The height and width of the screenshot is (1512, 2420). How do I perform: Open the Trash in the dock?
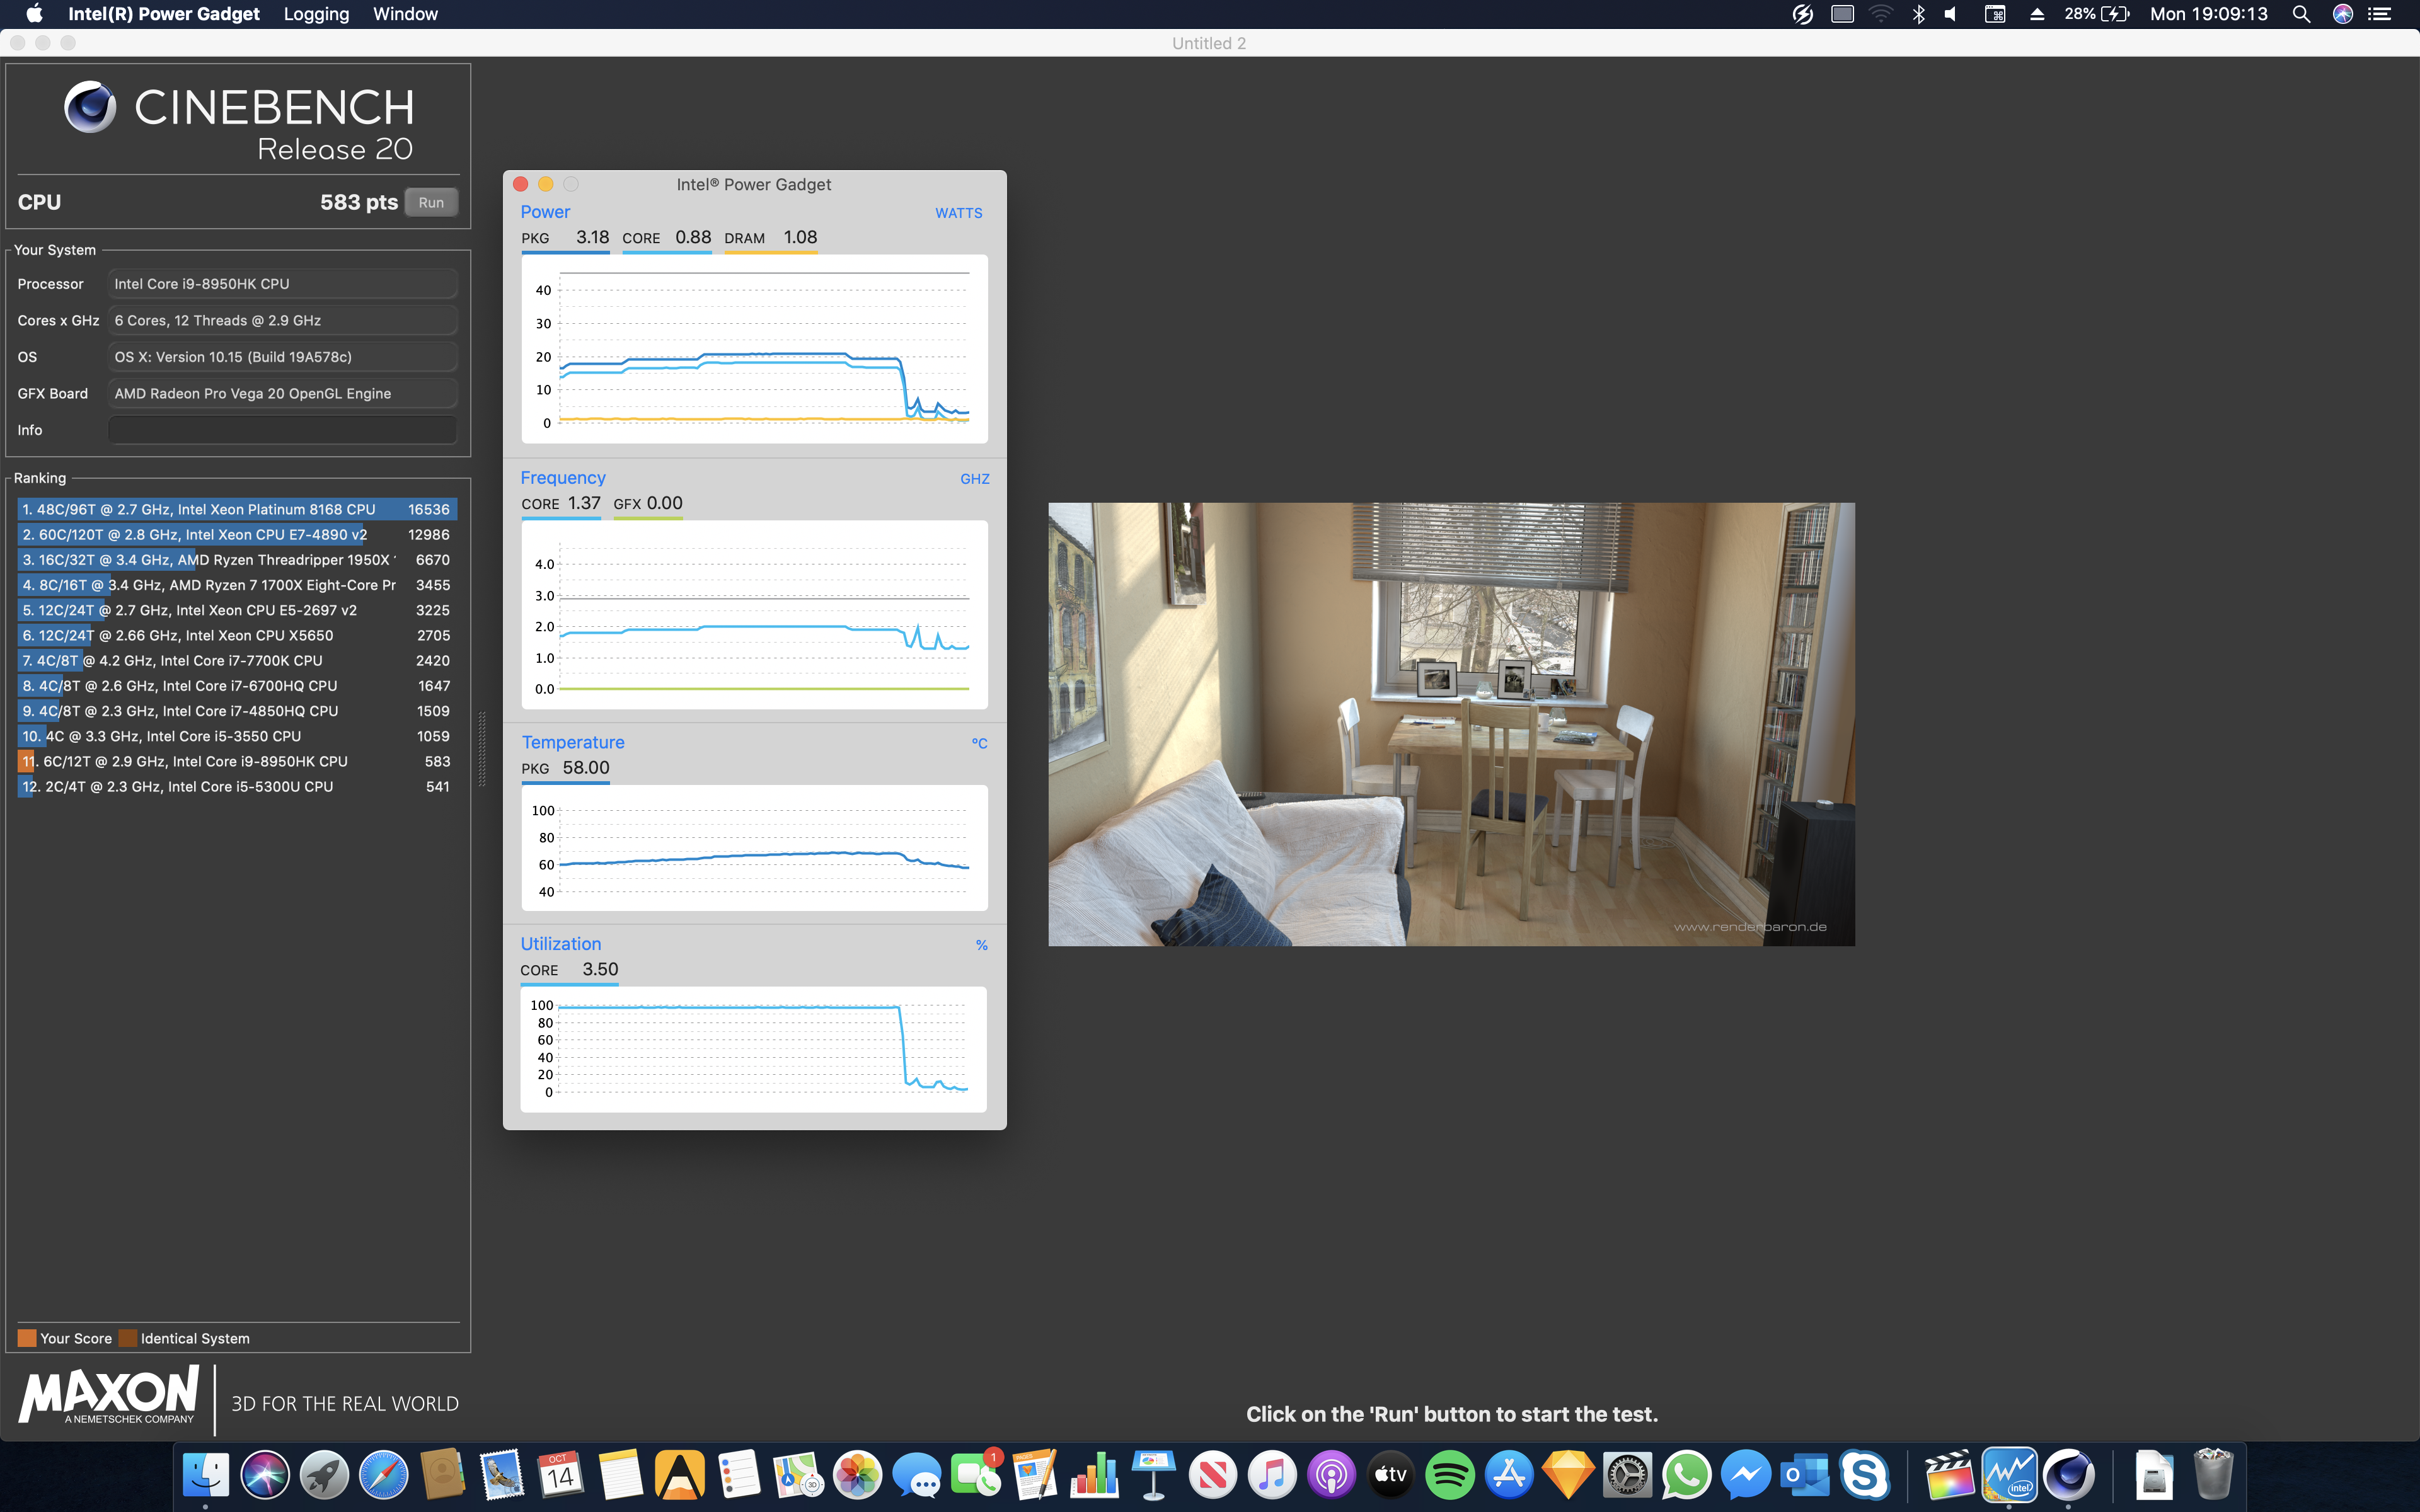coord(2212,1475)
